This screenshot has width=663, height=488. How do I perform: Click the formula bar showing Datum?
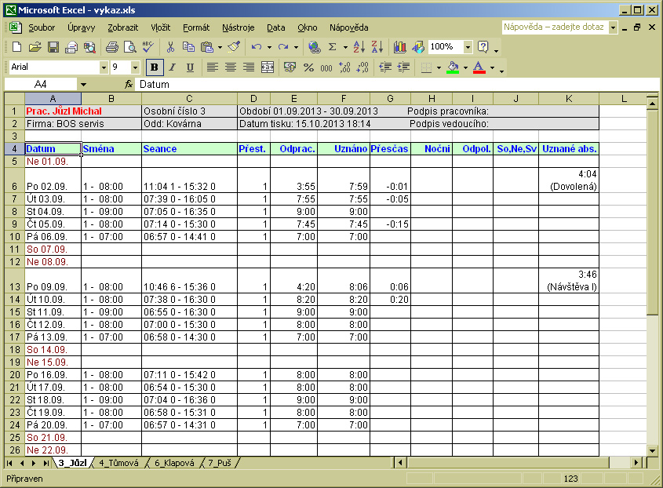click(x=398, y=85)
